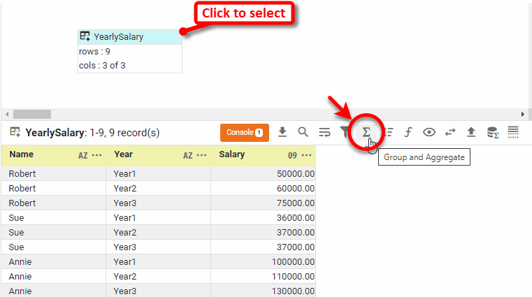Click the horizontal scrollbar thumb
Image resolution: width=532 pixels, height=297 pixels.
tap(32, 114)
